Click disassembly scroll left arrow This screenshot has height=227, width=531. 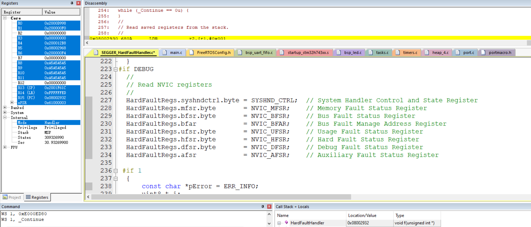pyautogui.click(x=87, y=43)
